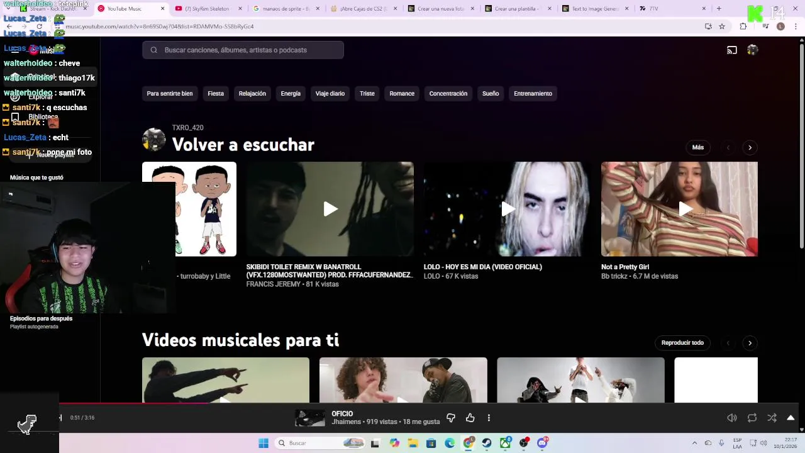Screen dimensions: 805x453
Task: Select the Romance mood chip
Action: point(402,94)
